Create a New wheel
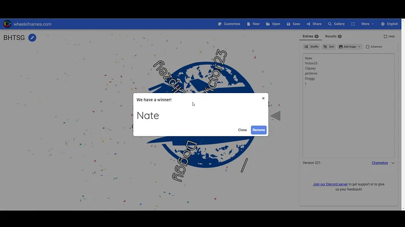Screen dimensions: 405x227 [x=253, y=24]
